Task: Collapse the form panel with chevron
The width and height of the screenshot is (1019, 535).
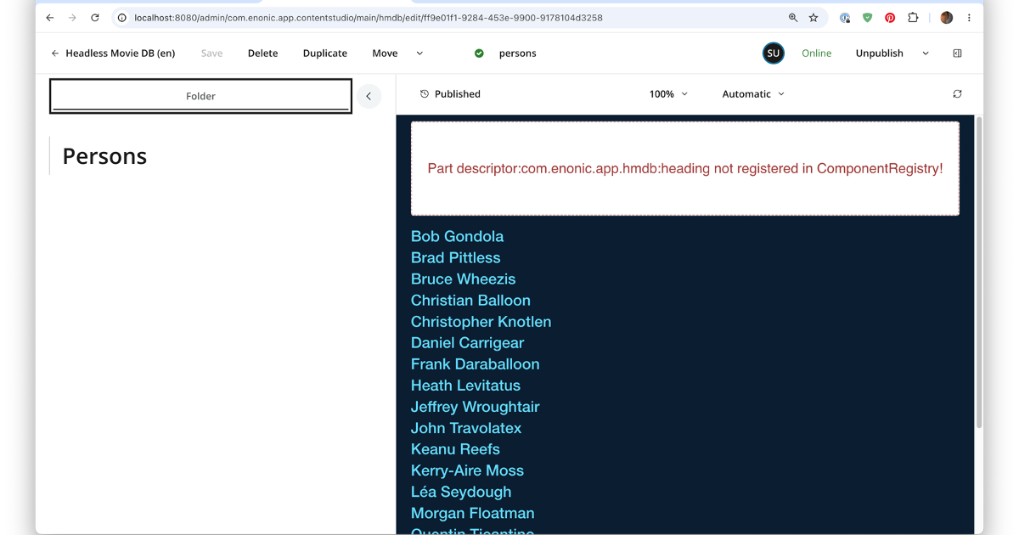Action: click(x=369, y=96)
